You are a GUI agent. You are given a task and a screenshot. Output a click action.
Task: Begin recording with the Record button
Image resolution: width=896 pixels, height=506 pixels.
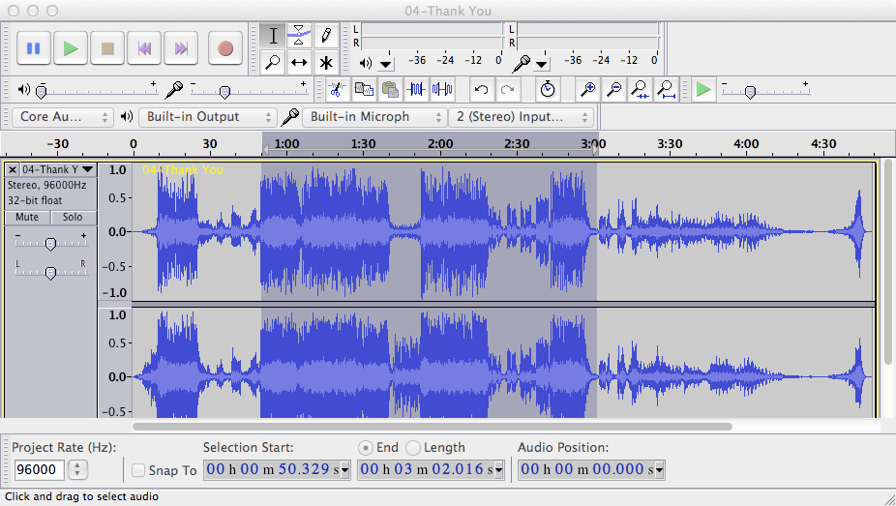pos(225,48)
